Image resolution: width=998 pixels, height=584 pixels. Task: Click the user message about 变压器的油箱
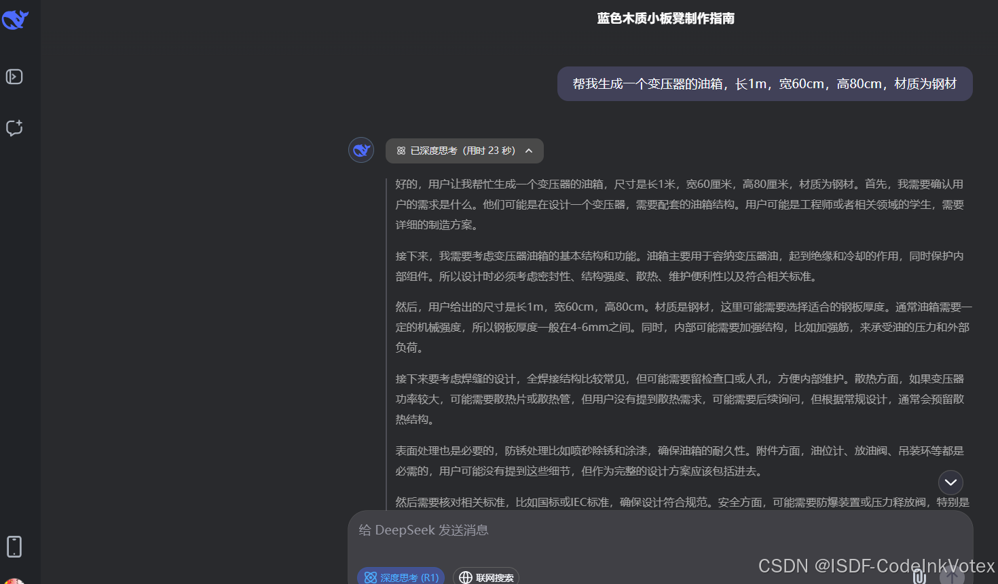(765, 83)
